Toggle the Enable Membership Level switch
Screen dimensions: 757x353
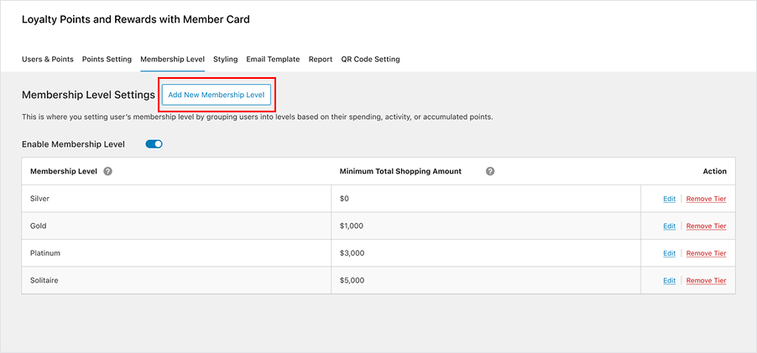click(154, 144)
